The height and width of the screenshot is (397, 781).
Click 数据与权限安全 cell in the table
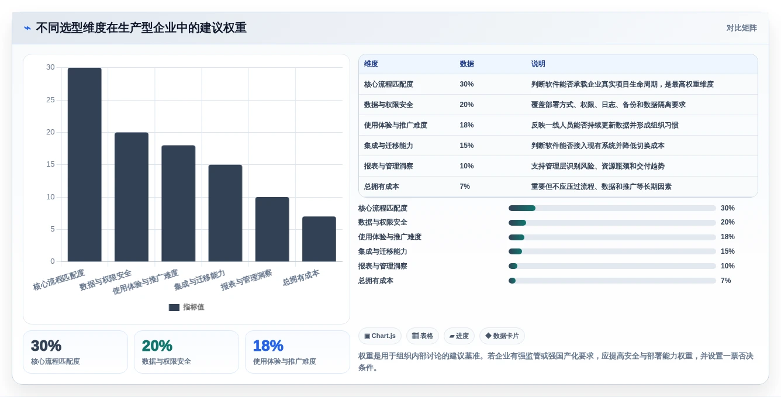389,105
